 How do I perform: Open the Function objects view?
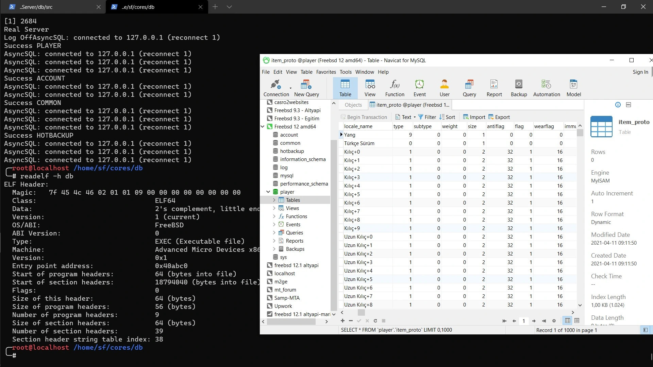pyautogui.click(x=395, y=88)
